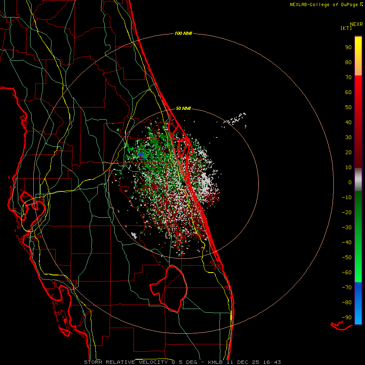Click the positive 20 scale label
Viewport: 365px width, 365px height.
click(x=348, y=152)
